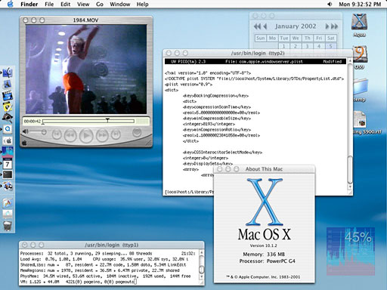This screenshot has width=387, height=290.
Task: Open the Window menu
Action: click(120, 5)
